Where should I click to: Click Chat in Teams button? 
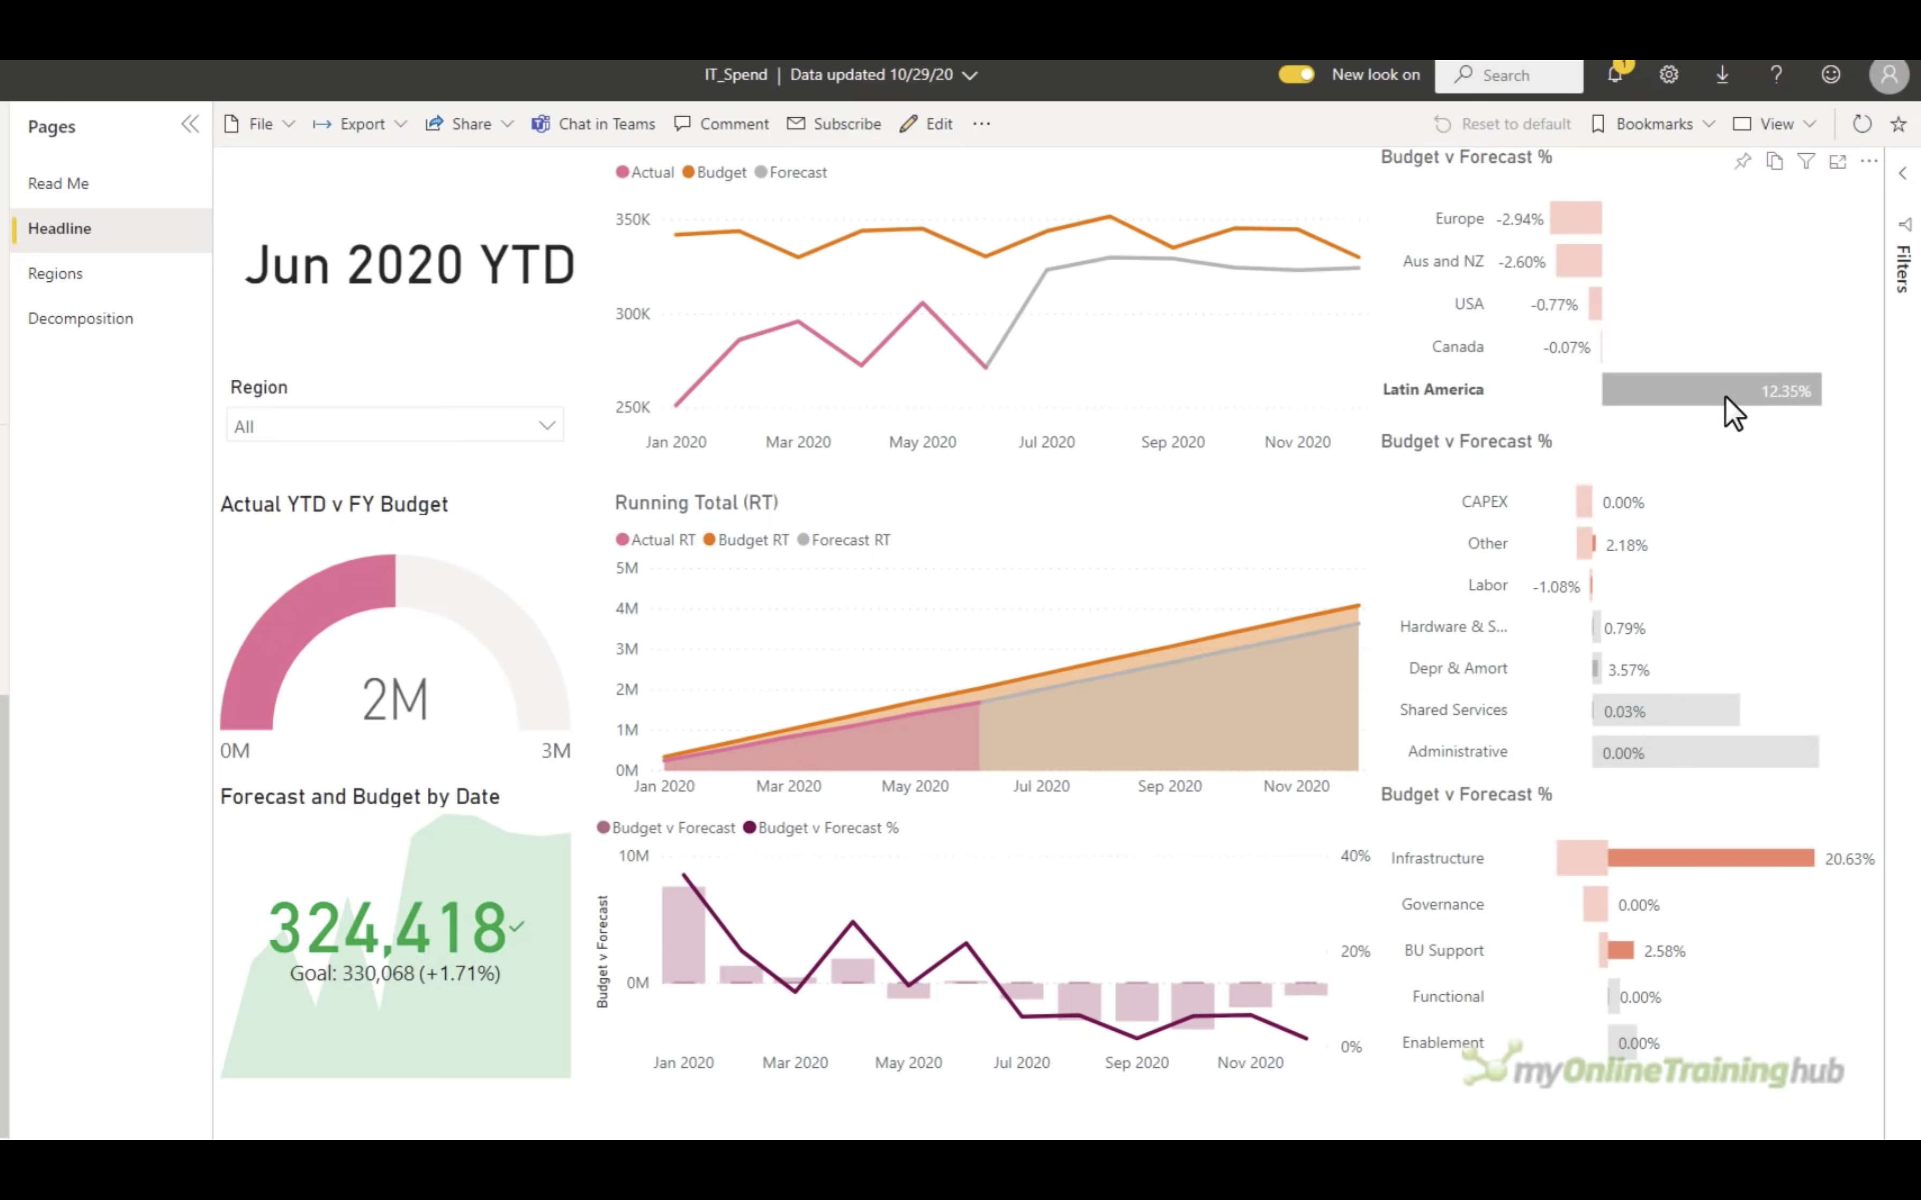594,124
